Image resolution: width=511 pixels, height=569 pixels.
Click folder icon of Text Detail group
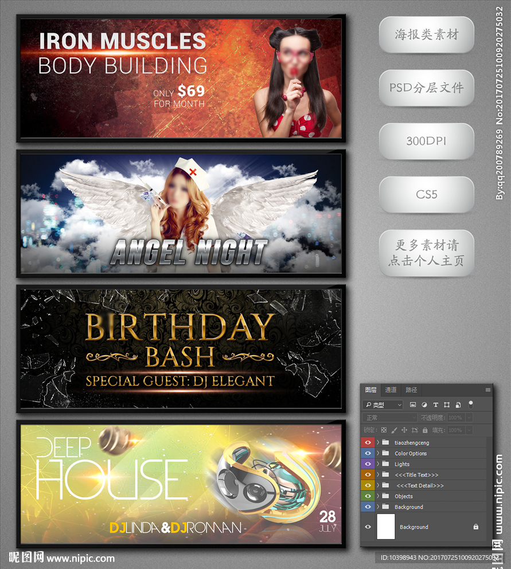point(386,485)
